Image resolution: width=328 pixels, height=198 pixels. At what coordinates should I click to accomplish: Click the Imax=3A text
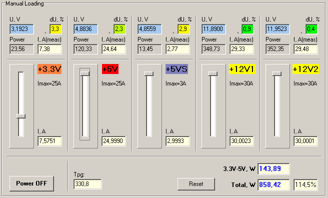[x=176, y=83]
